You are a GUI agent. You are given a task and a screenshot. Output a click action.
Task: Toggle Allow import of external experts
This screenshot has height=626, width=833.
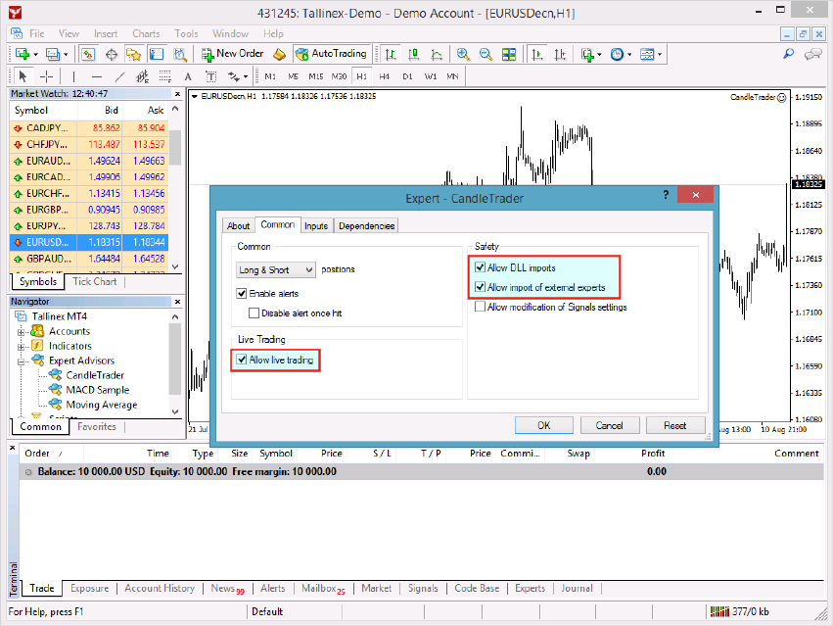481,287
